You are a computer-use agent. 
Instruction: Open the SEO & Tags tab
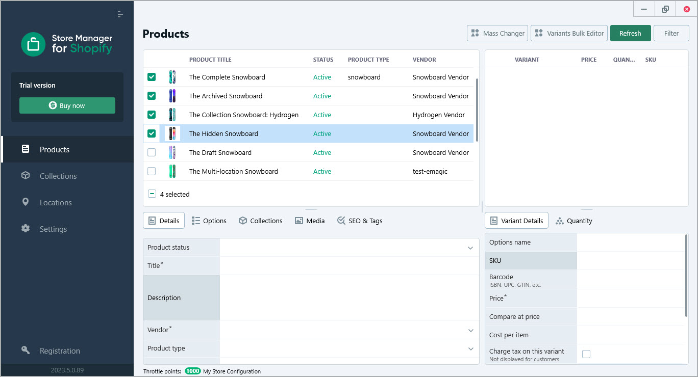[360, 221]
